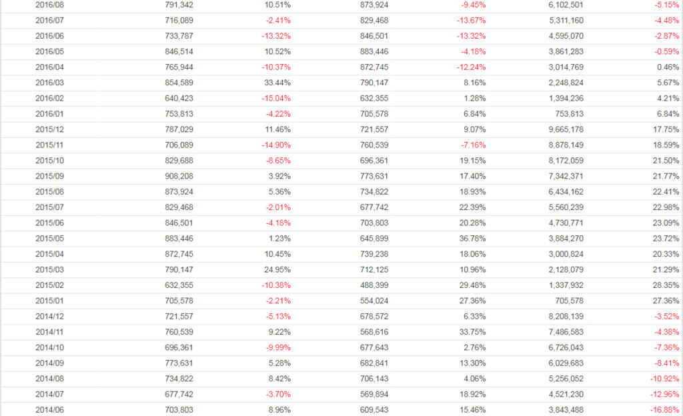The image size is (683, 416).
Task: Select the 24.95% cell in the 2015/03 row
Action: [278, 269]
